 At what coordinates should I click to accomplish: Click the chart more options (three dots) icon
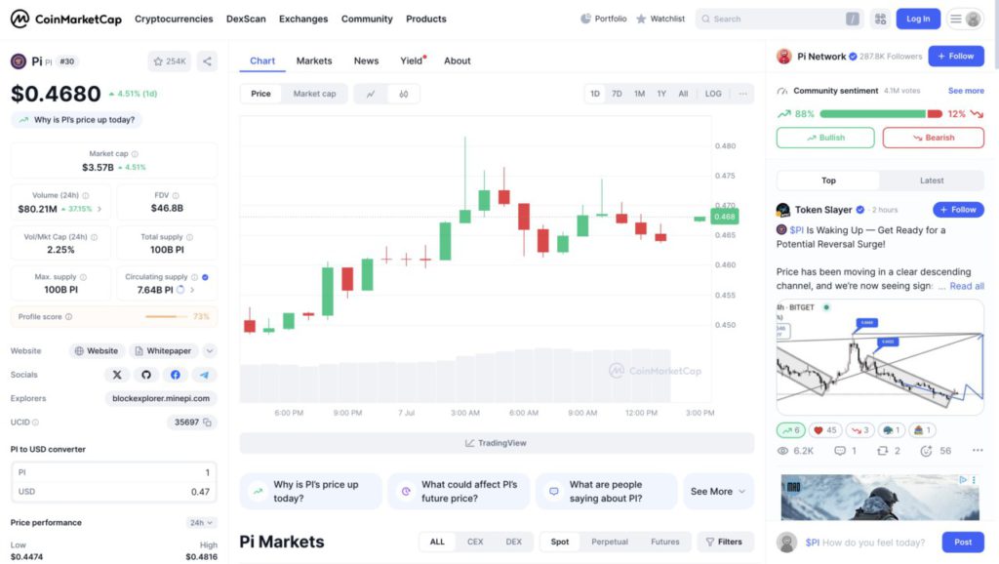(x=742, y=94)
